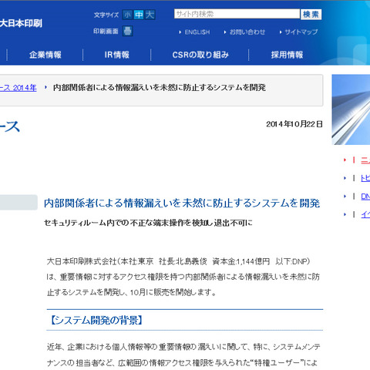Go to the 2014年 news breadcrumb link
The image size is (370, 370).
click(x=18, y=88)
